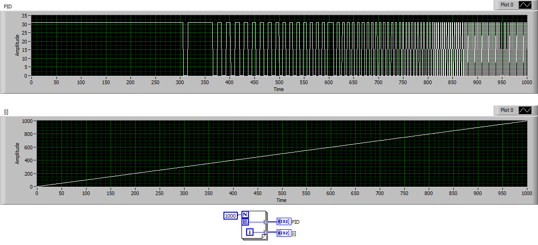The height and width of the screenshot is (245, 538).
Task: Click the auto-indexing tunnel wired to [i] indicator
Action: point(266,233)
